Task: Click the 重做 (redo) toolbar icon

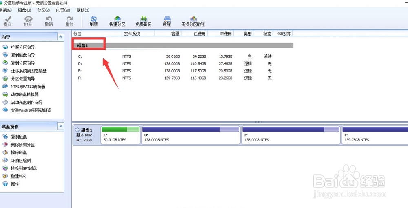Action: click(x=69, y=21)
